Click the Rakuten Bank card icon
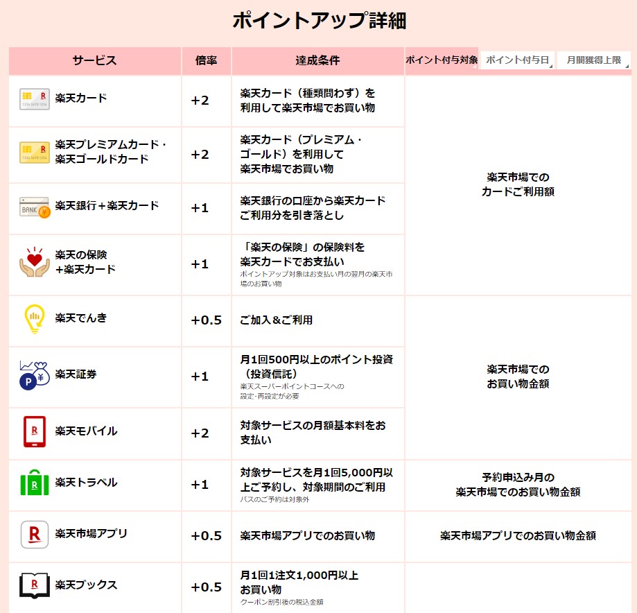The height and width of the screenshot is (613, 637). click(x=34, y=207)
